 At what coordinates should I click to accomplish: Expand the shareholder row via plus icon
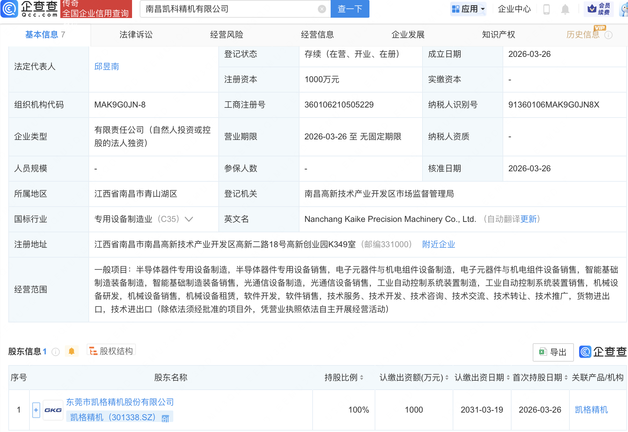tap(36, 409)
